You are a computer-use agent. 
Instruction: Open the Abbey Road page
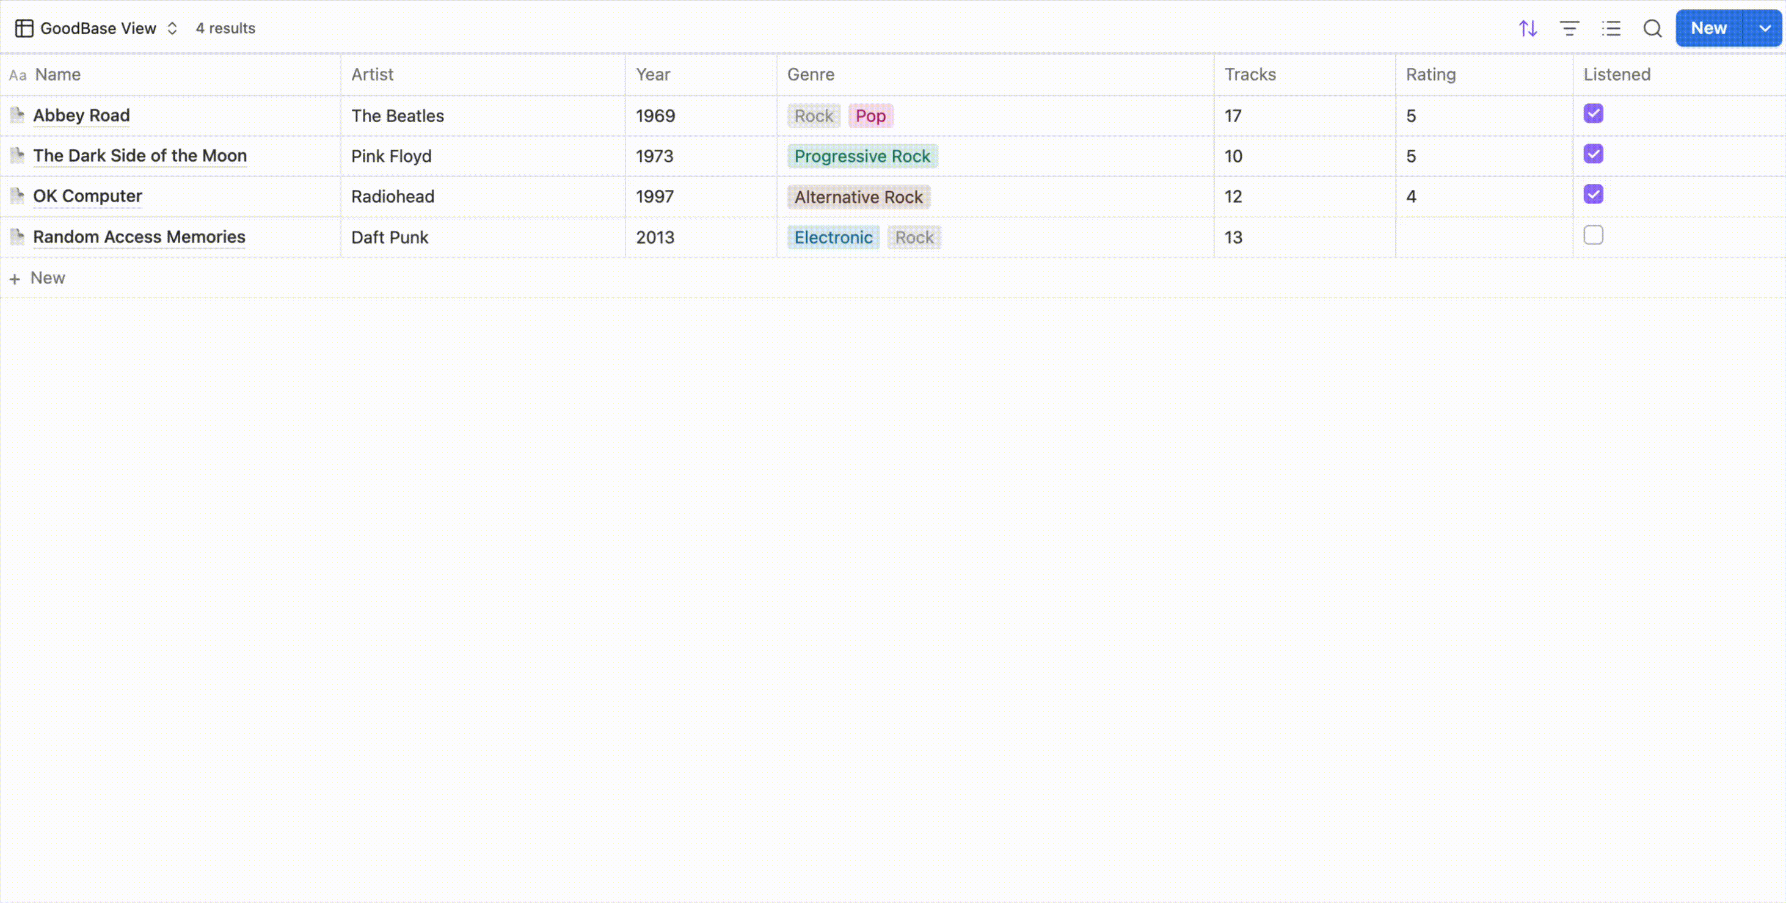(81, 115)
